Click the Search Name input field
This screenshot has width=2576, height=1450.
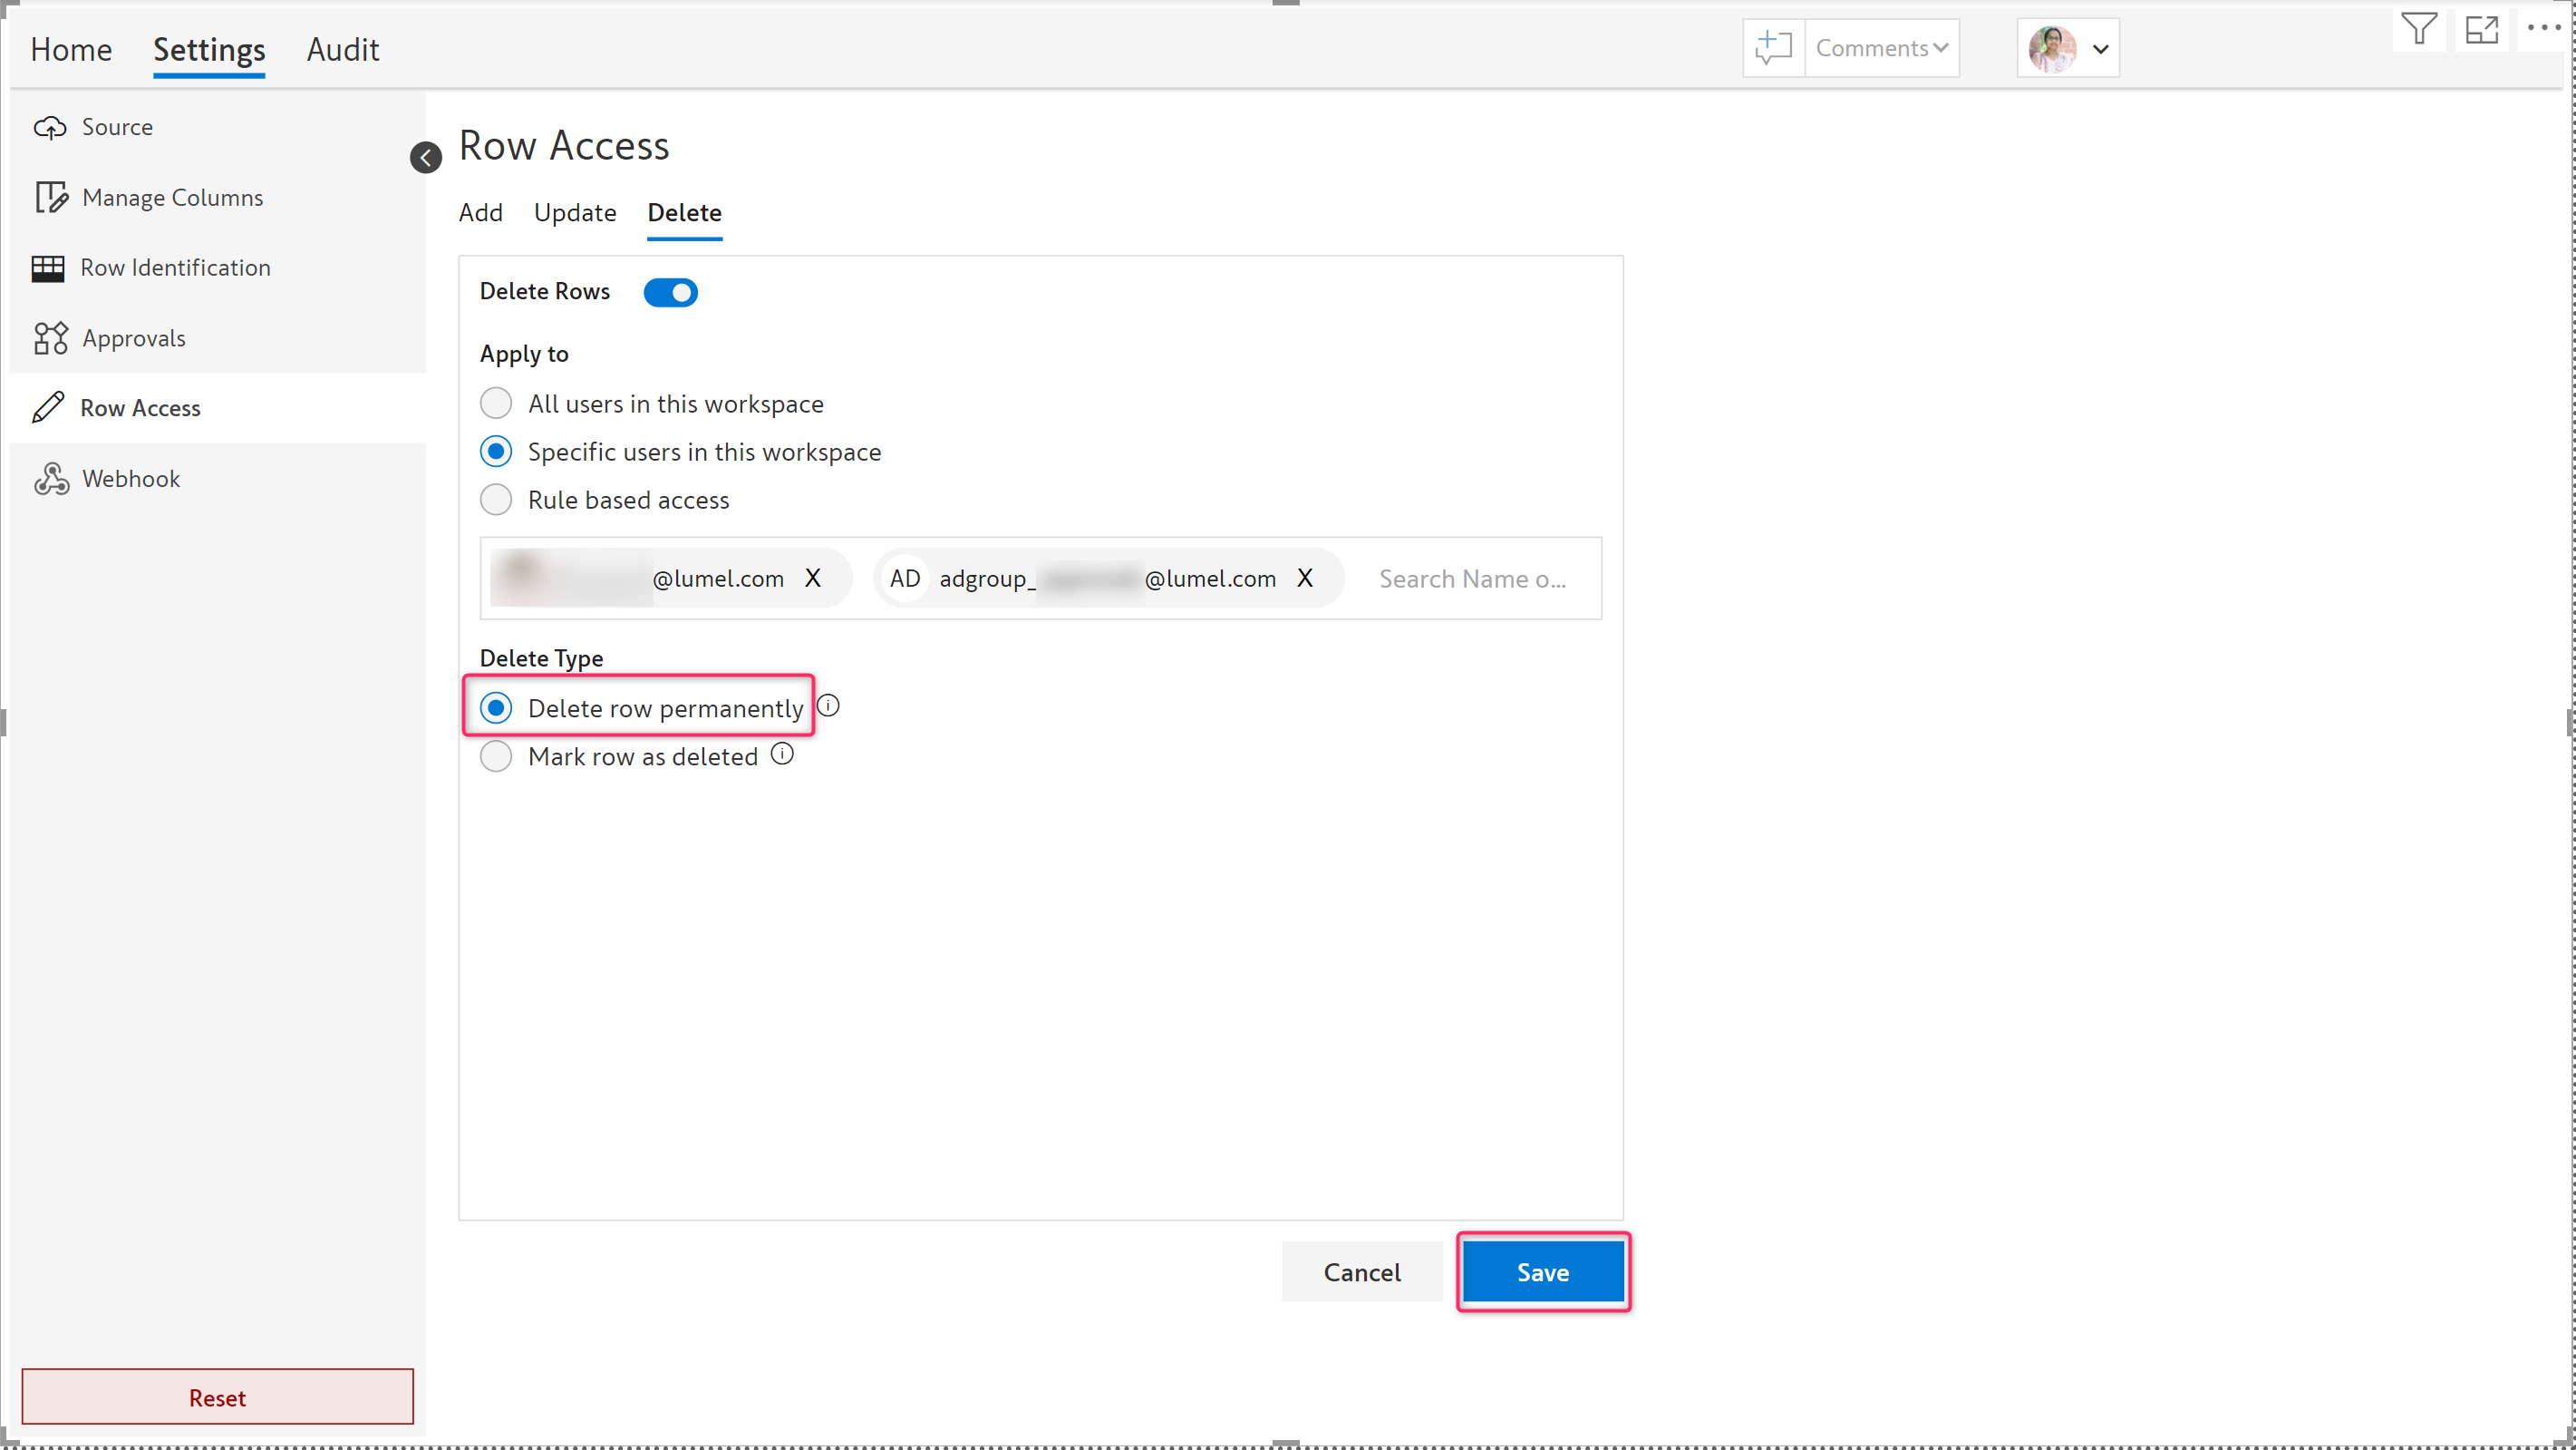[1472, 579]
